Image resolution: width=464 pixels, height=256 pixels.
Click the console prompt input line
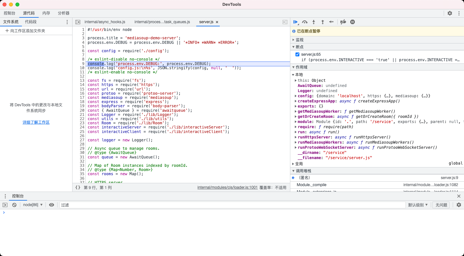[x=234, y=213]
